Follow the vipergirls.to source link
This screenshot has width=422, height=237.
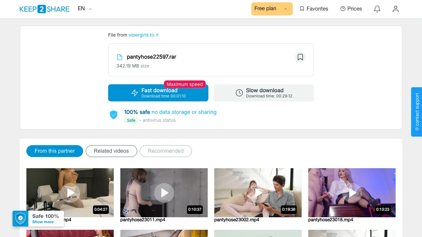pyautogui.click(x=143, y=35)
